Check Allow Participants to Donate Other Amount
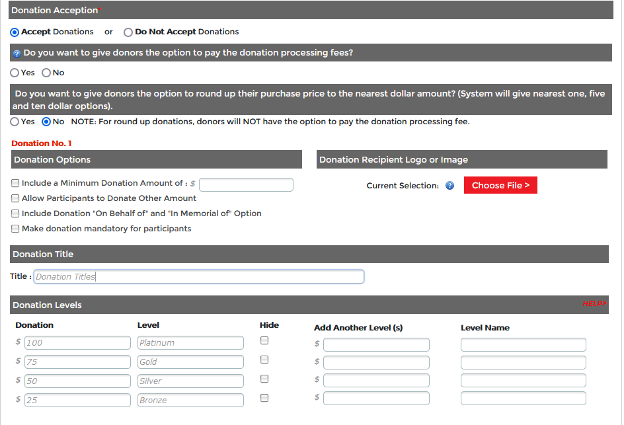 tap(15, 198)
